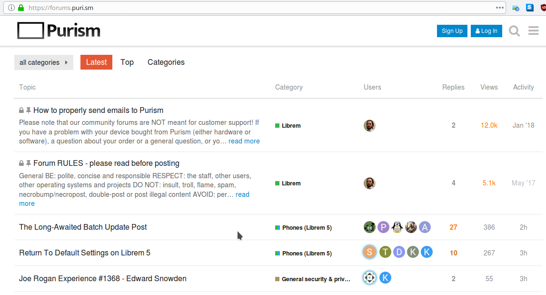Image resolution: width=546 pixels, height=295 pixels.
Task: Click "read more" on the emails topic
Action: (244, 141)
